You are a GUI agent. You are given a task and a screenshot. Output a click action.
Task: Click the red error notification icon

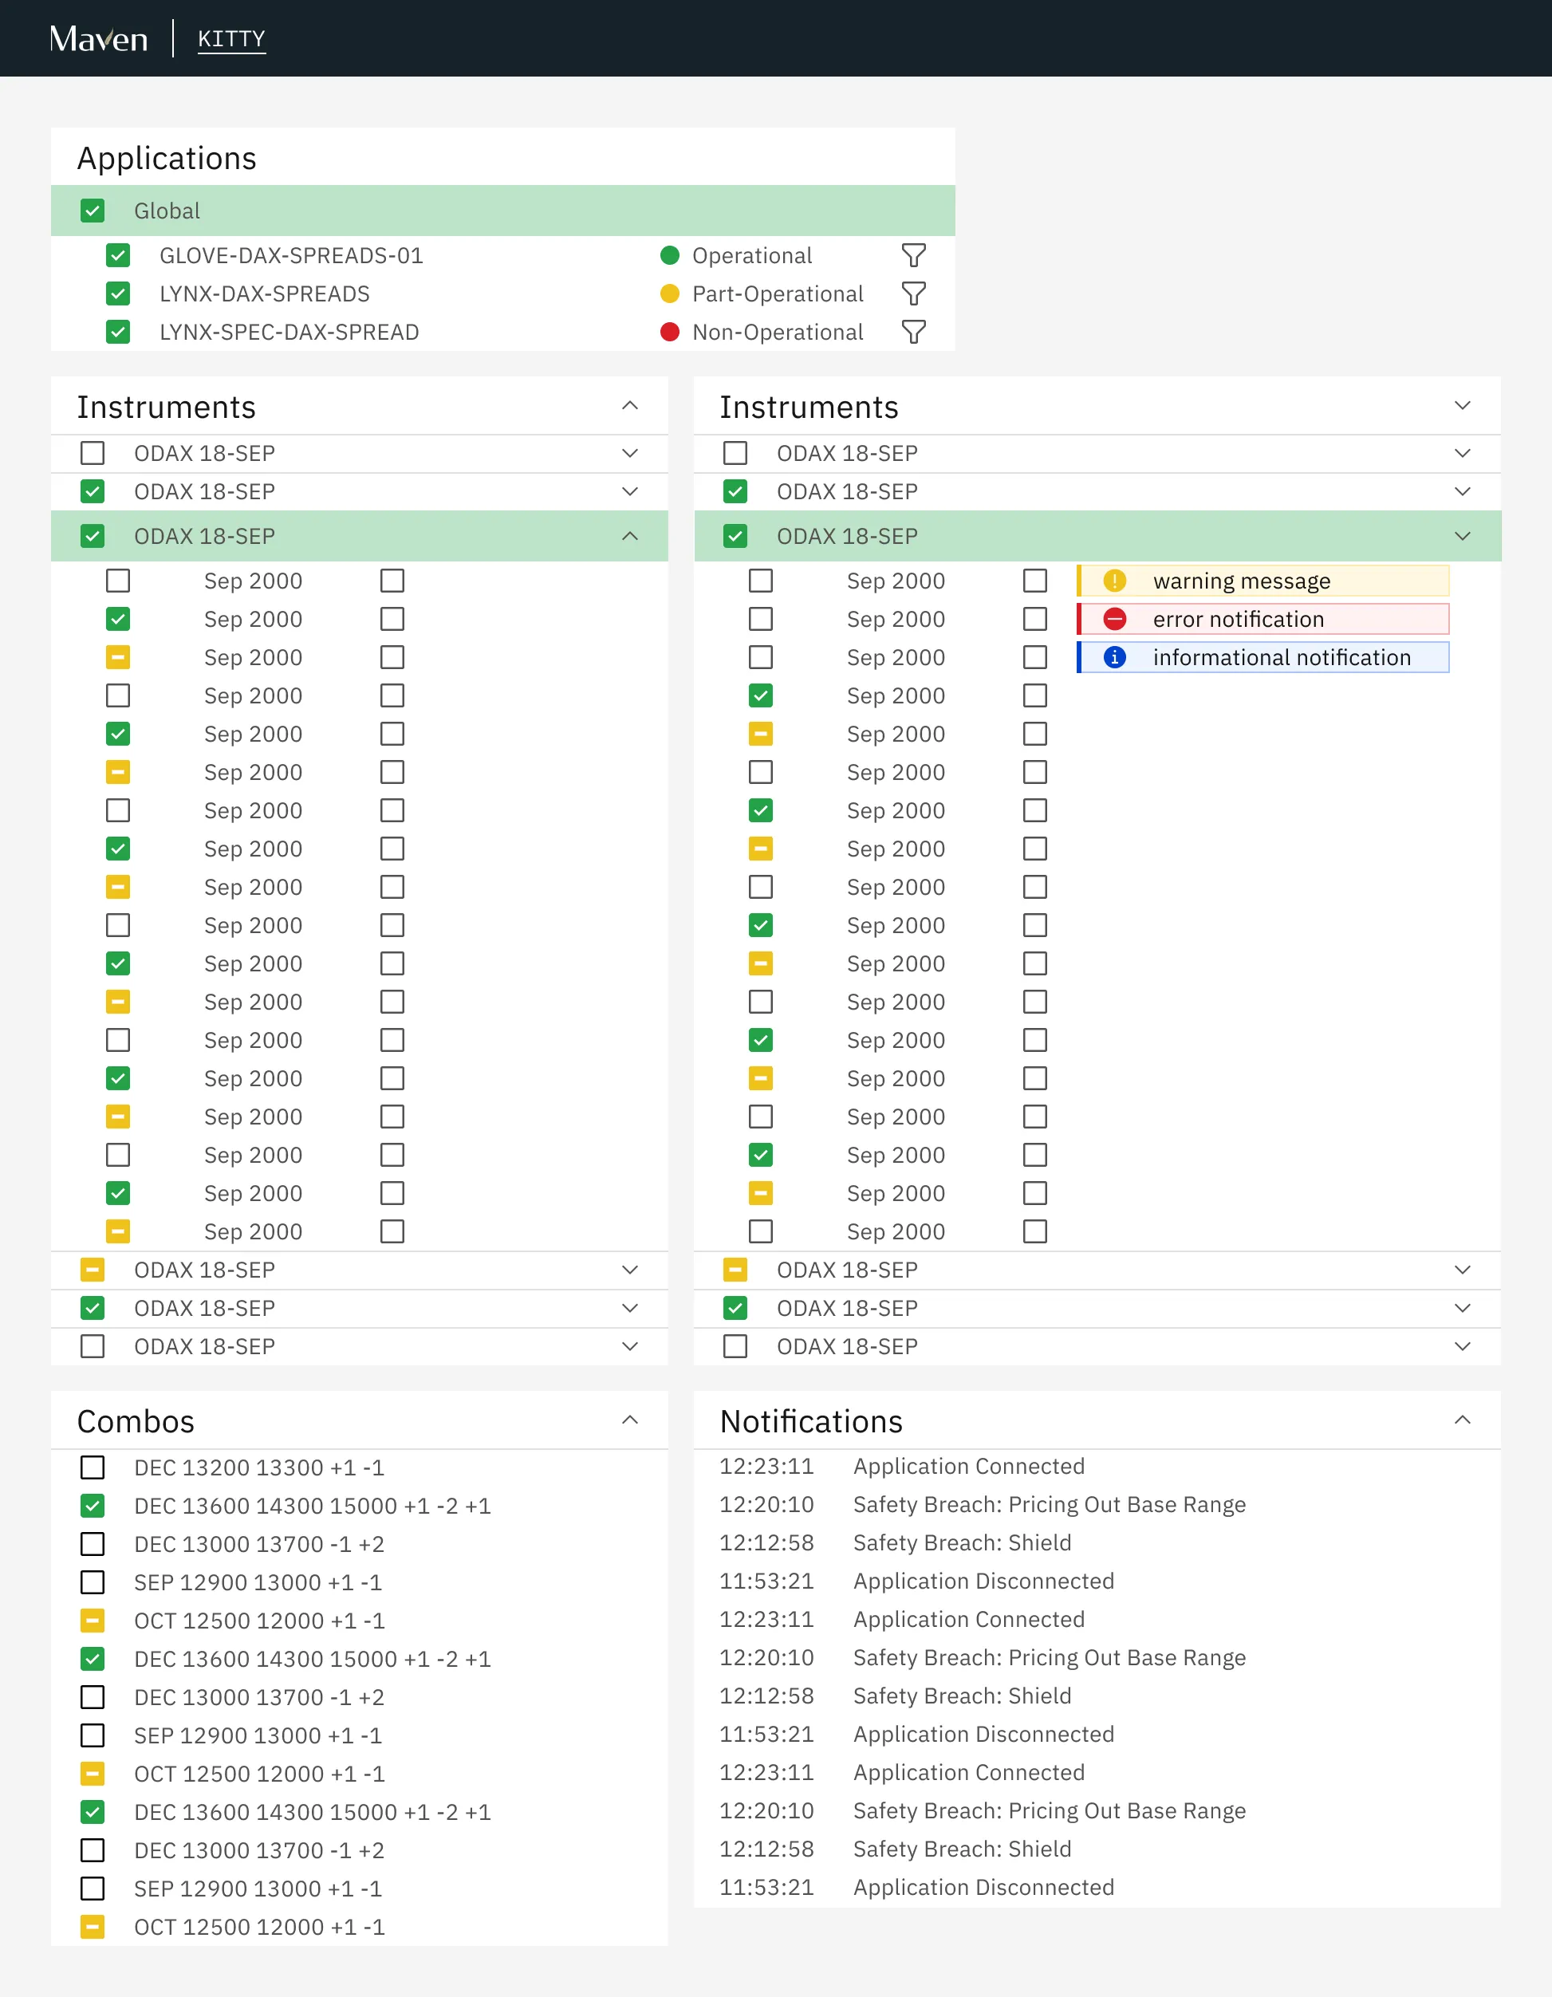1114,619
